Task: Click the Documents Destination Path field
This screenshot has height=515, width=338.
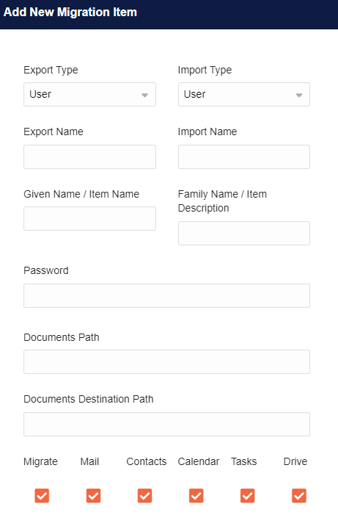Action: (x=166, y=424)
